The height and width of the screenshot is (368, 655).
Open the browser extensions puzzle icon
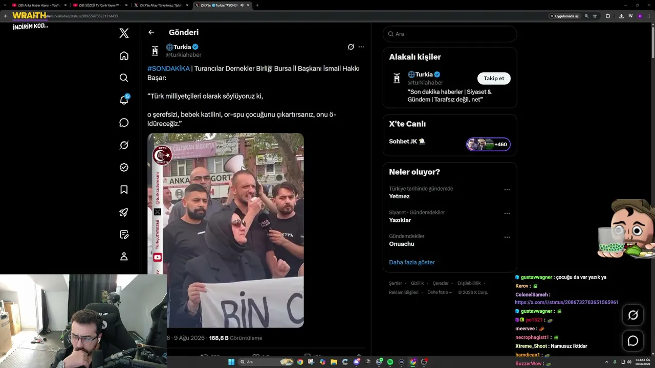pos(607,16)
